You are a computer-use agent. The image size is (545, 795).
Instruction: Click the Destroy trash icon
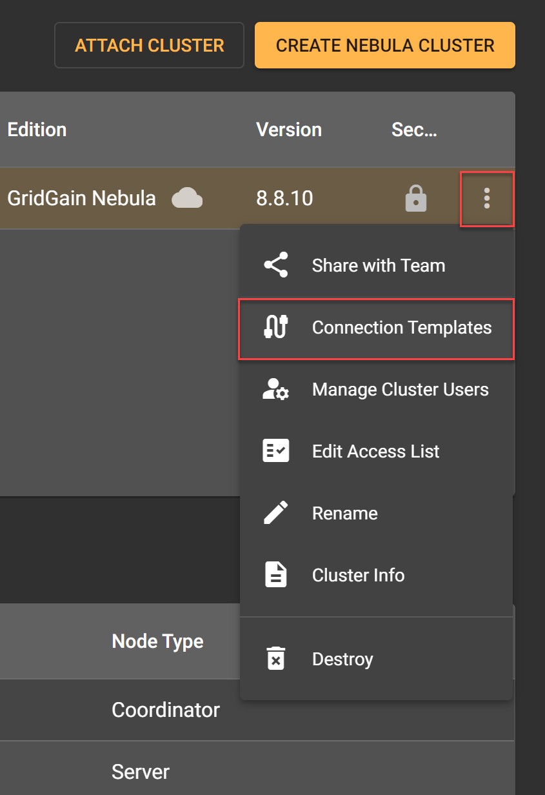coord(276,659)
